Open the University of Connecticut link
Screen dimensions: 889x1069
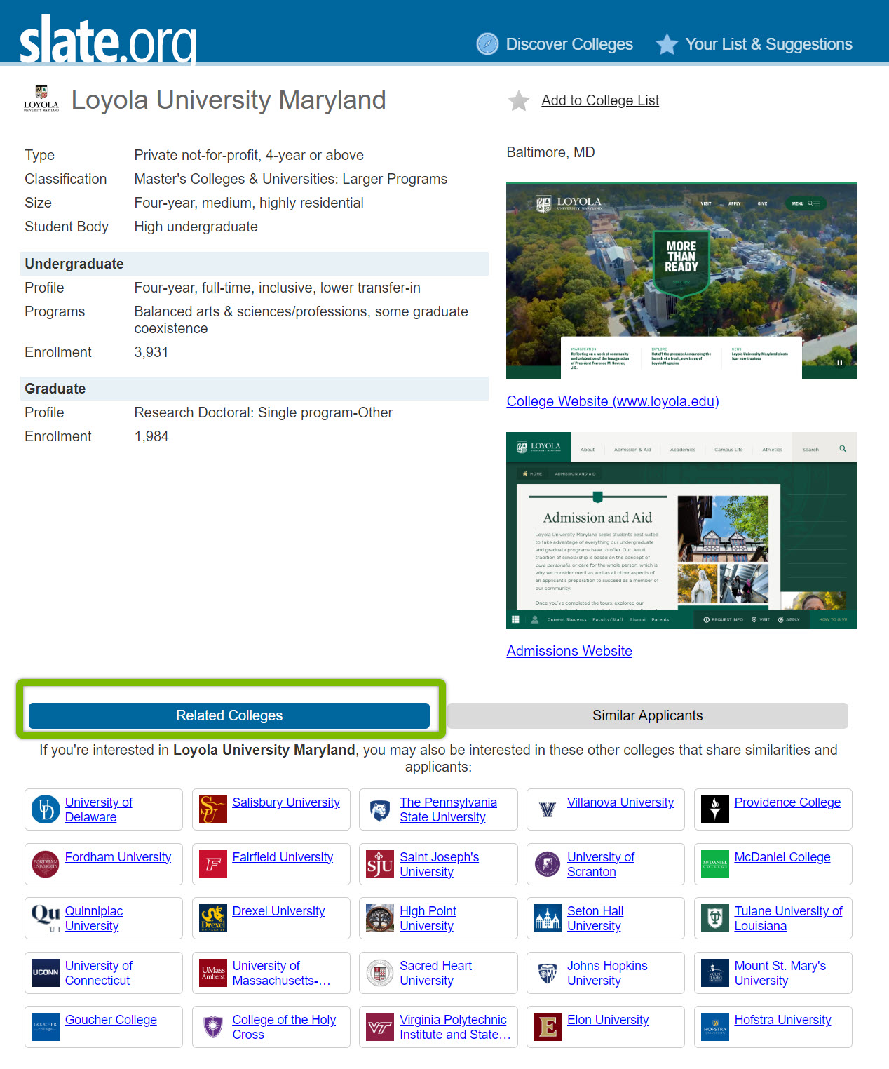[99, 973]
